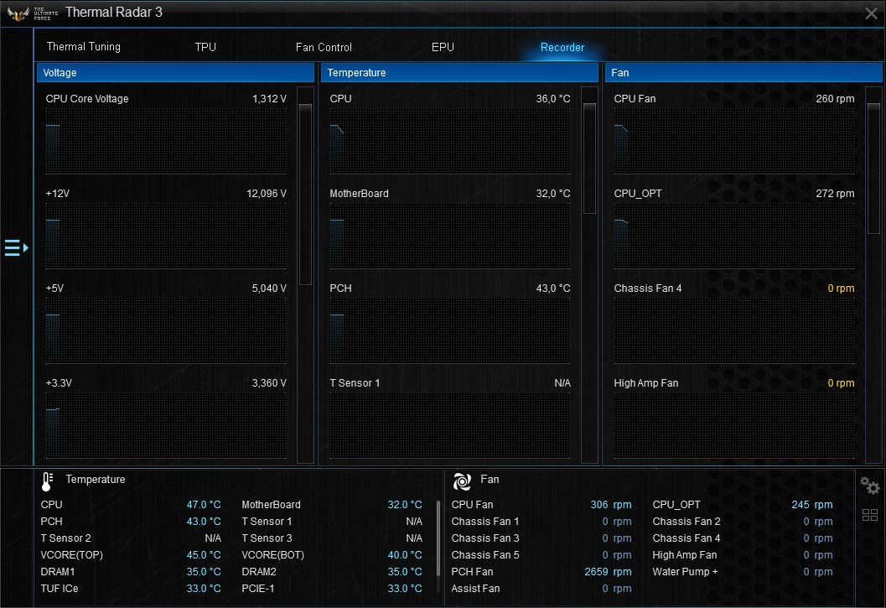
Task: Click the Chassis Fan 4 recorder graph
Action: (734, 331)
